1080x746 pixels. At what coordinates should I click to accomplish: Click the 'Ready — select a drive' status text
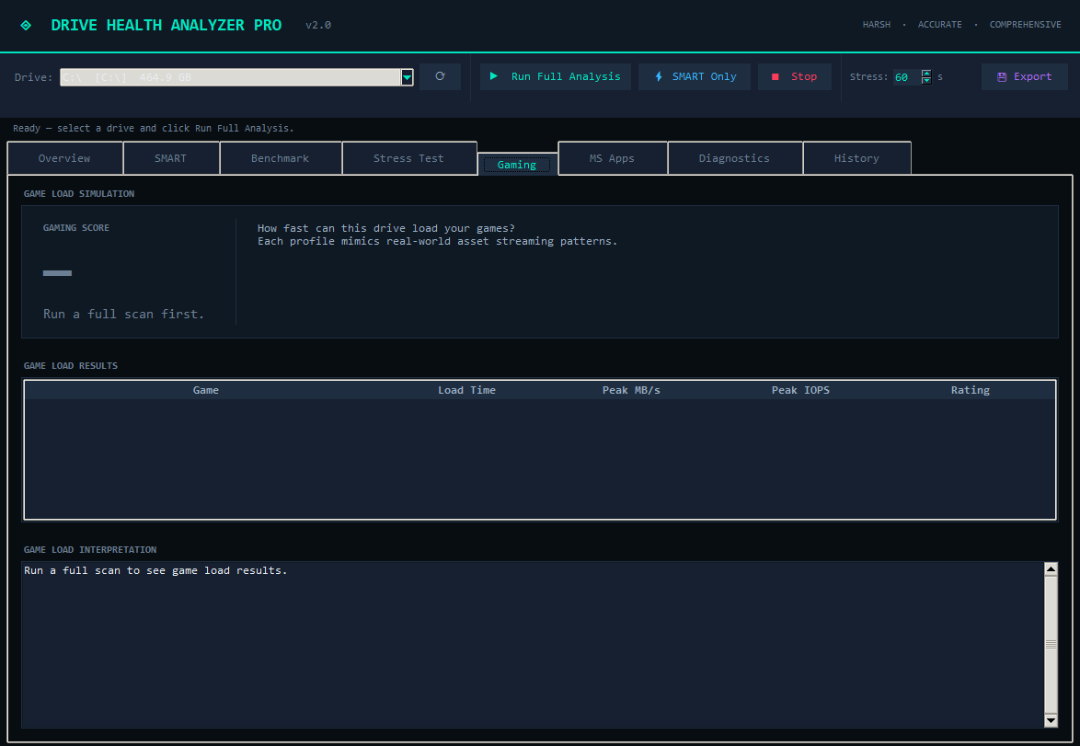(x=154, y=128)
